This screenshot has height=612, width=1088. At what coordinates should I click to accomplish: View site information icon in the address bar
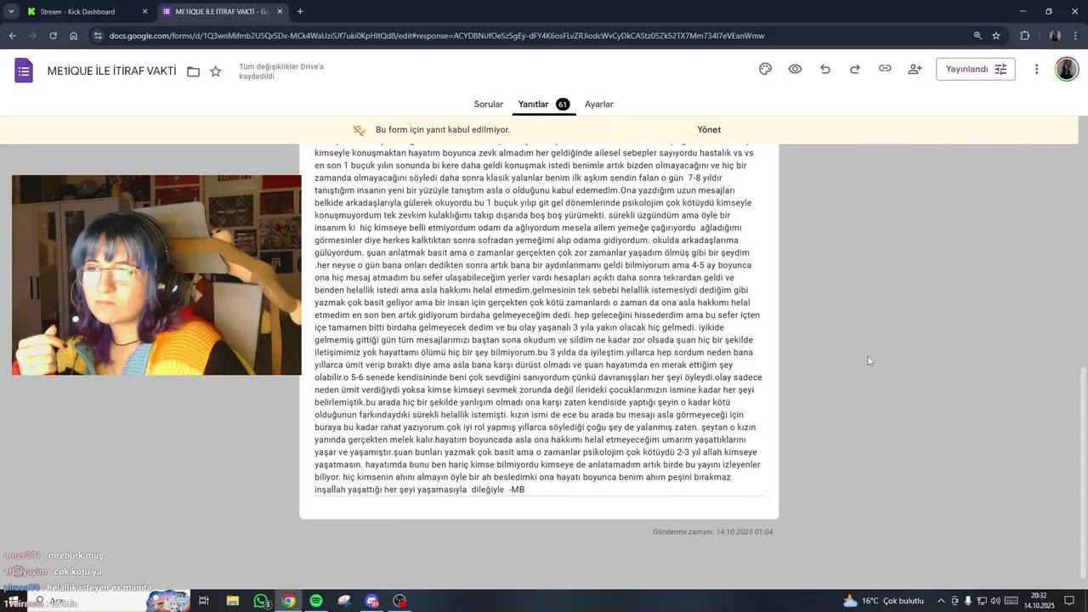[99, 36]
